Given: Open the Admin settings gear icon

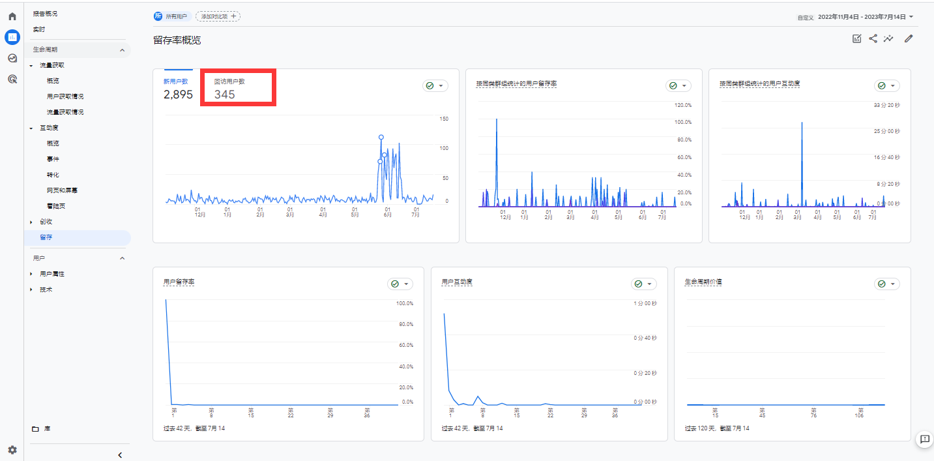Looking at the screenshot, I should click(x=12, y=450).
